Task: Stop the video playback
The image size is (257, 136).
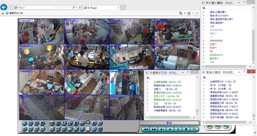Action: [186, 129]
